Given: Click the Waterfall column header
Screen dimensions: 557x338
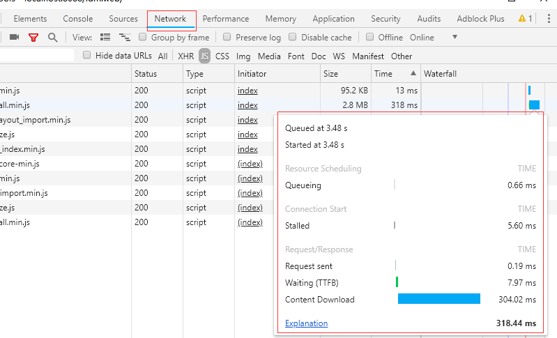Looking at the screenshot, I should (489, 73).
